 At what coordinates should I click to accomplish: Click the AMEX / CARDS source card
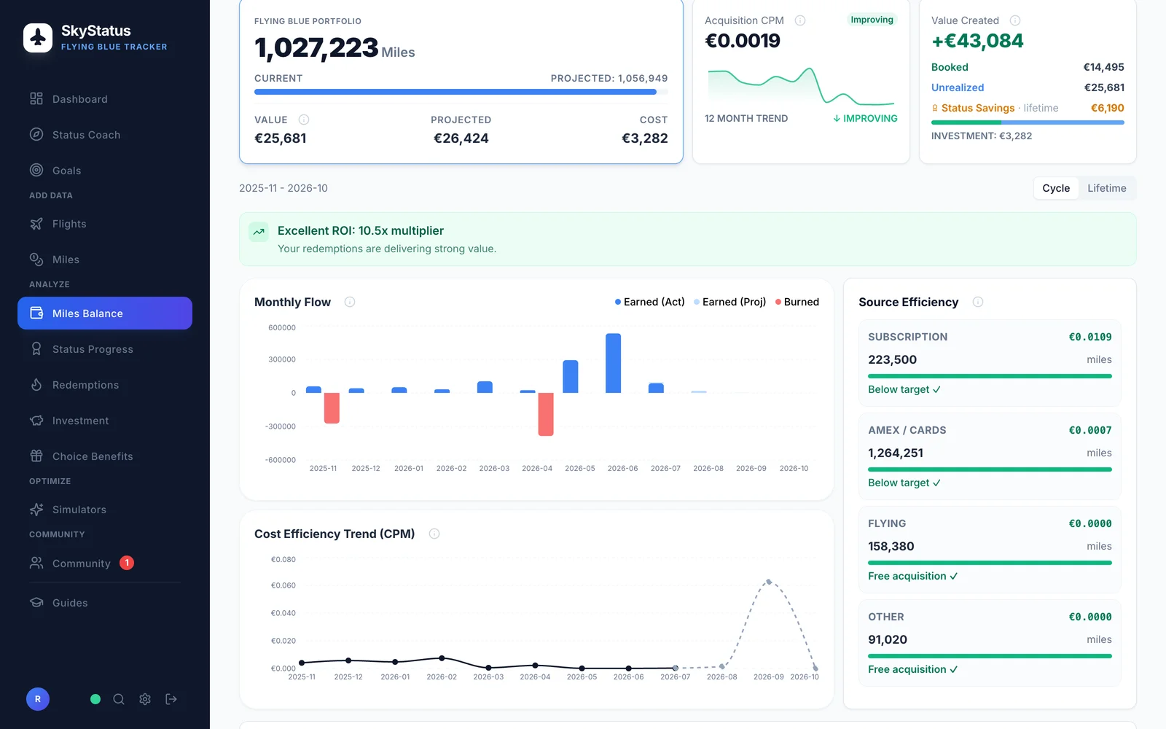990,456
